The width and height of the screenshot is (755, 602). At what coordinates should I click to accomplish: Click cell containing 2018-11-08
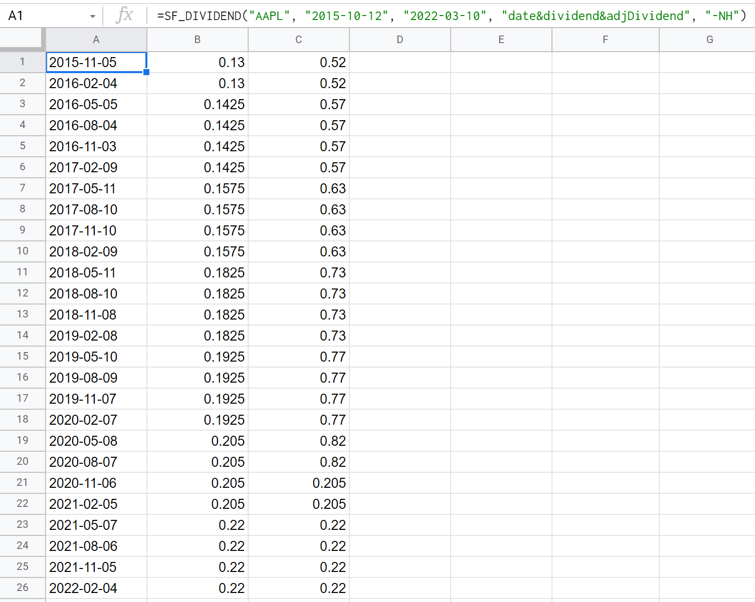(x=96, y=315)
